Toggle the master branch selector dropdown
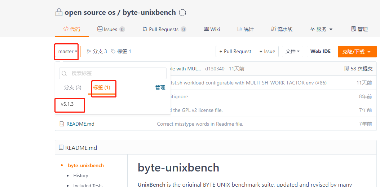The width and height of the screenshot is (380, 187). (68, 51)
